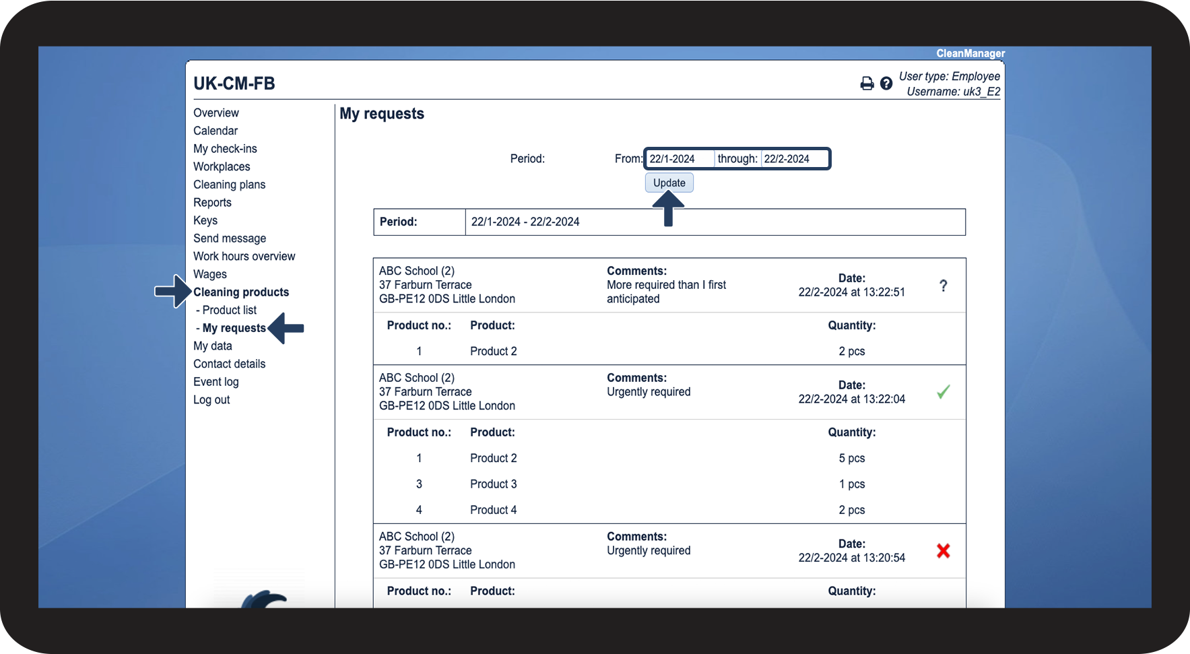Click the period value 22/1-2024 - 22/2-2024

[x=525, y=222]
